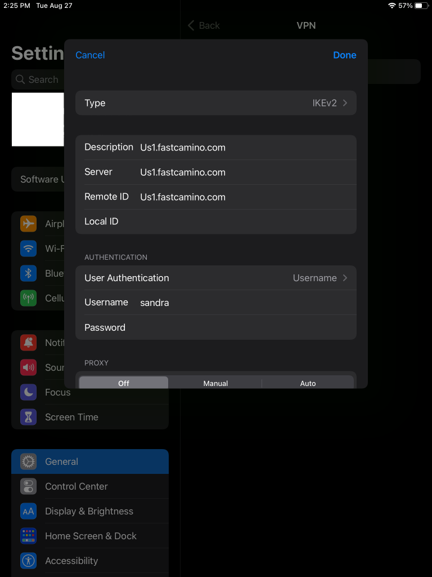The width and height of the screenshot is (432, 577).
Task: Tap the Password input field
Action: 242,327
